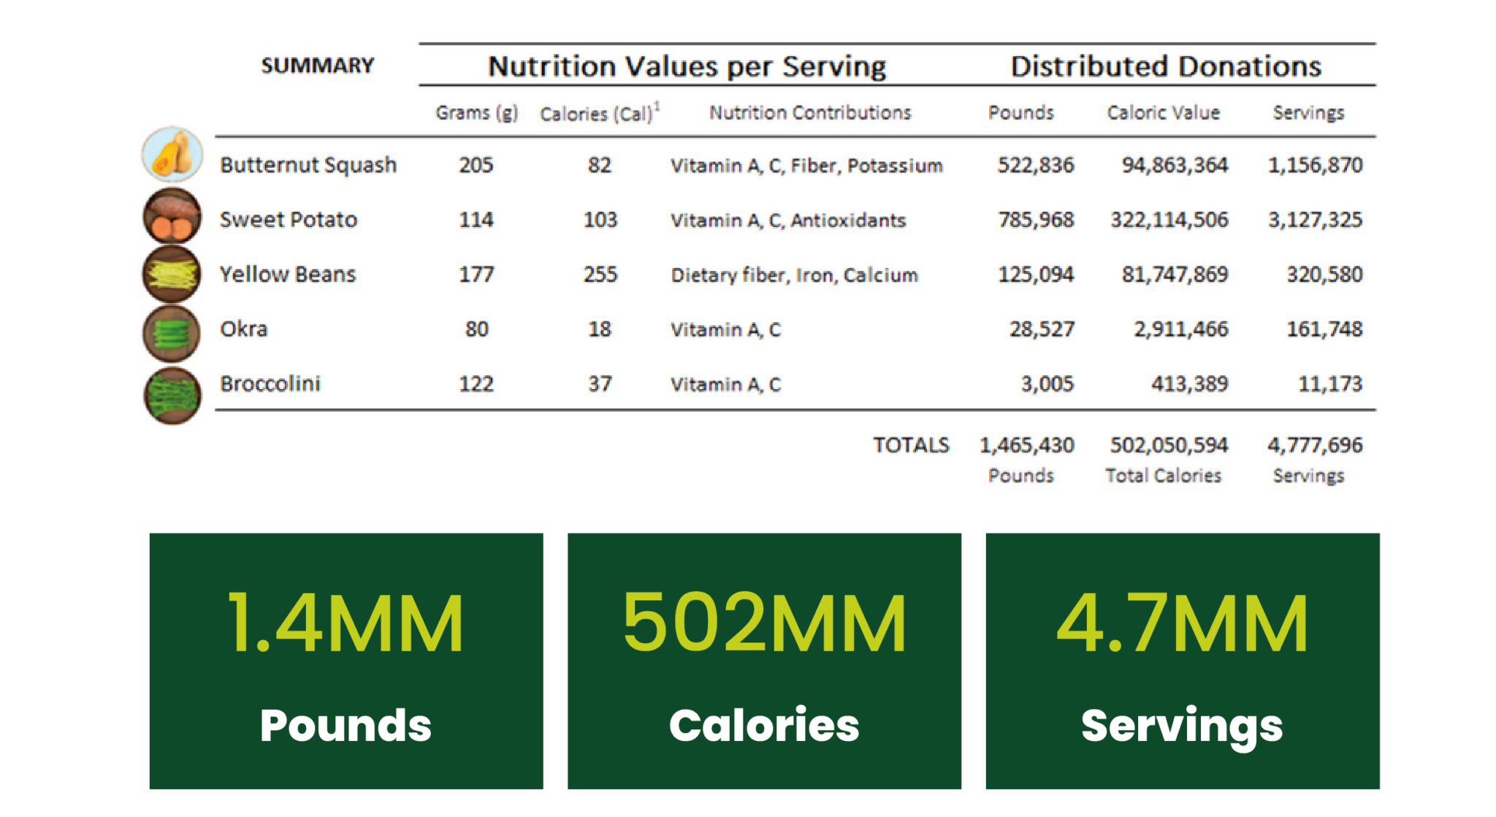Select the Sweet Potato row label
The width and height of the screenshot is (1496, 817).
[289, 220]
